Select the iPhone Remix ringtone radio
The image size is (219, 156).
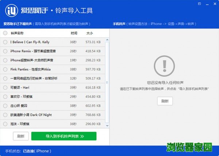[x=5, y=51]
